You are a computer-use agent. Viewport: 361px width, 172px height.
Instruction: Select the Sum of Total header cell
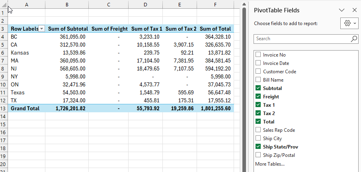[215, 29]
